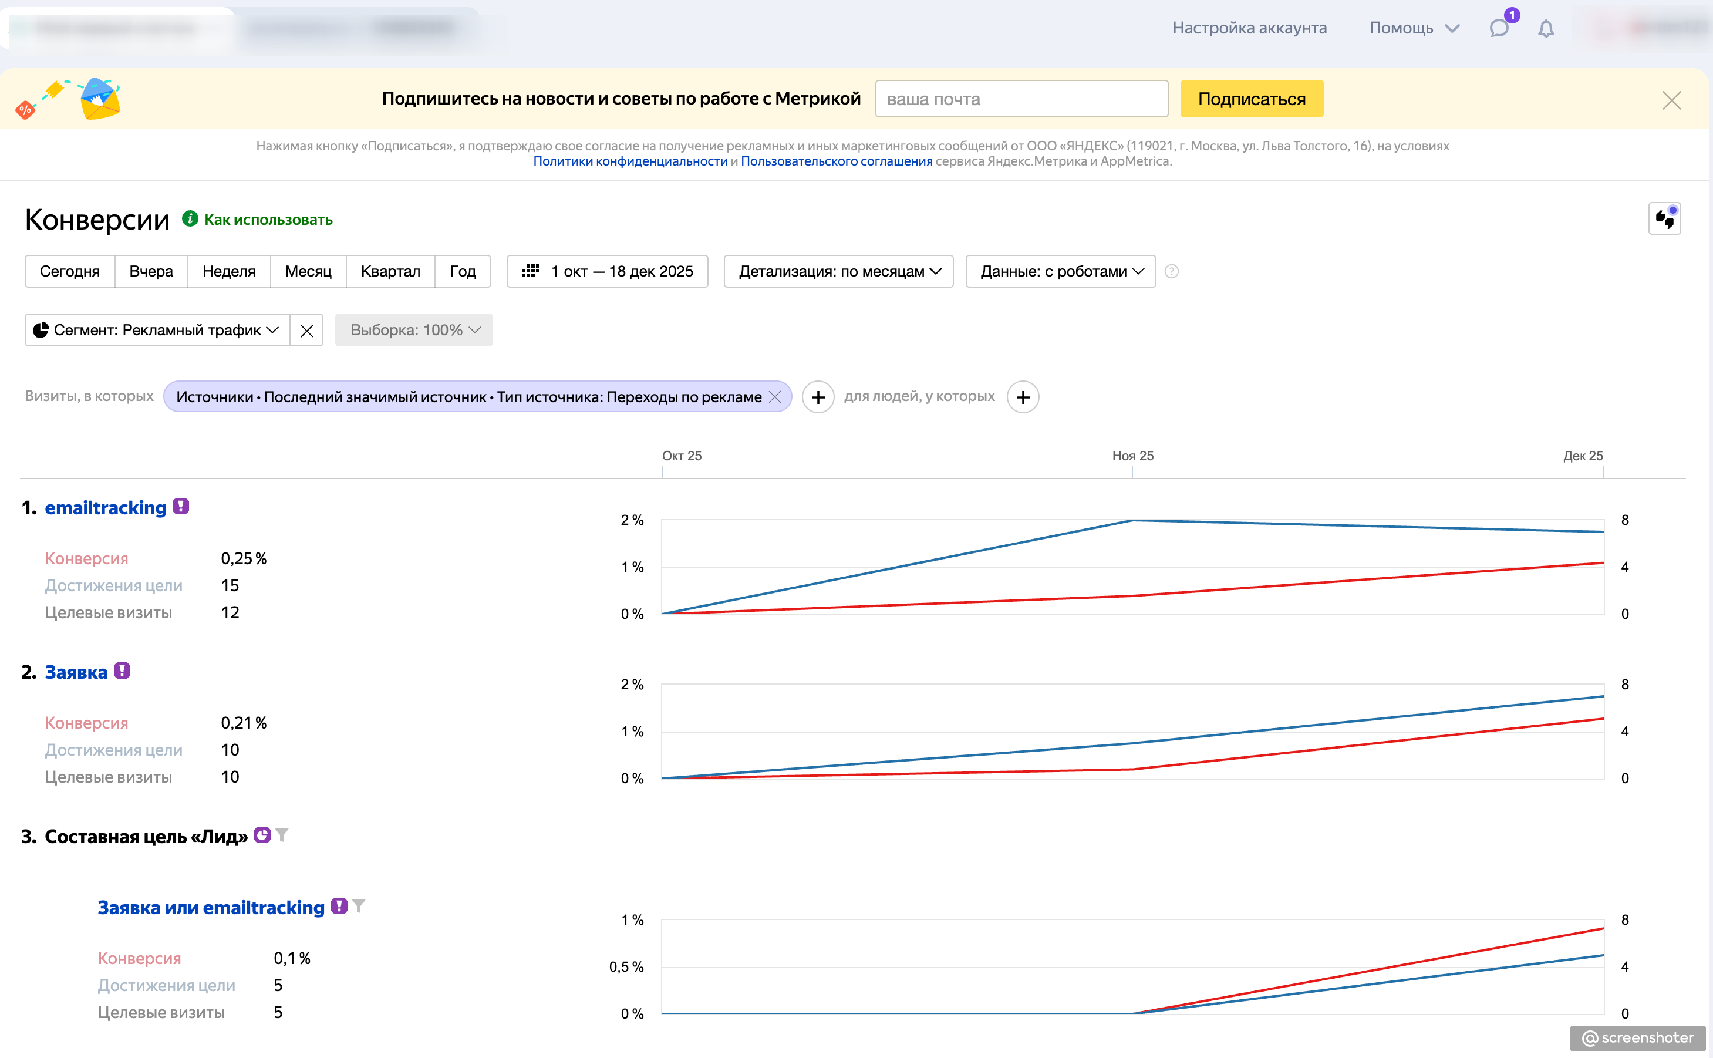Open the Данные: с роботами dropdown
This screenshot has height=1058, width=1713.
click(1060, 271)
